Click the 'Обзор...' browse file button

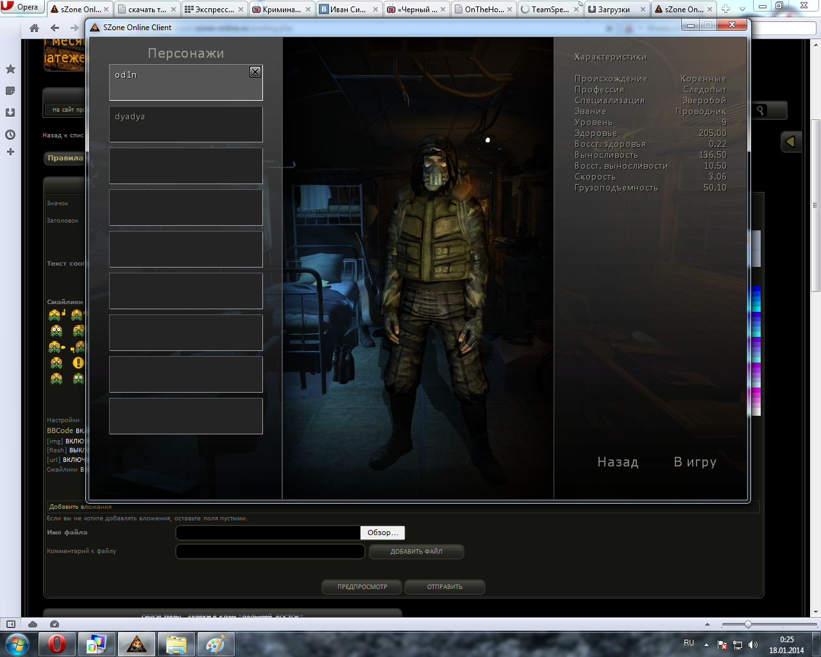(x=382, y=533)
